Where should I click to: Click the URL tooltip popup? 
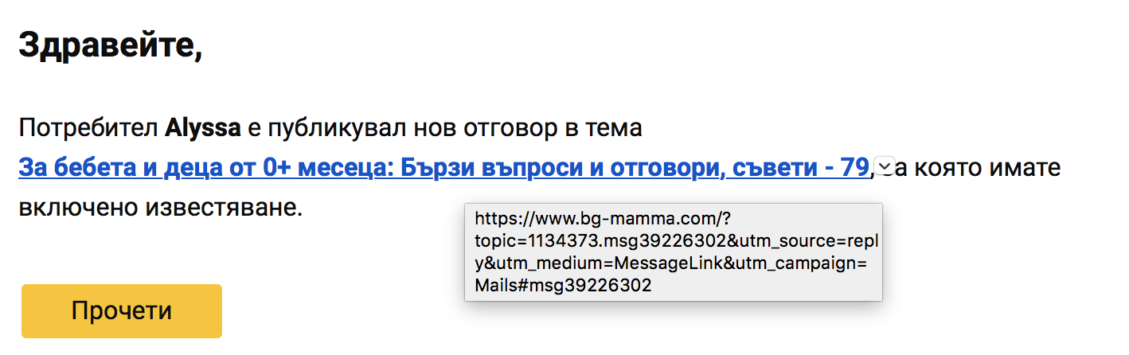pyautogui.click(x=673, y=252)
